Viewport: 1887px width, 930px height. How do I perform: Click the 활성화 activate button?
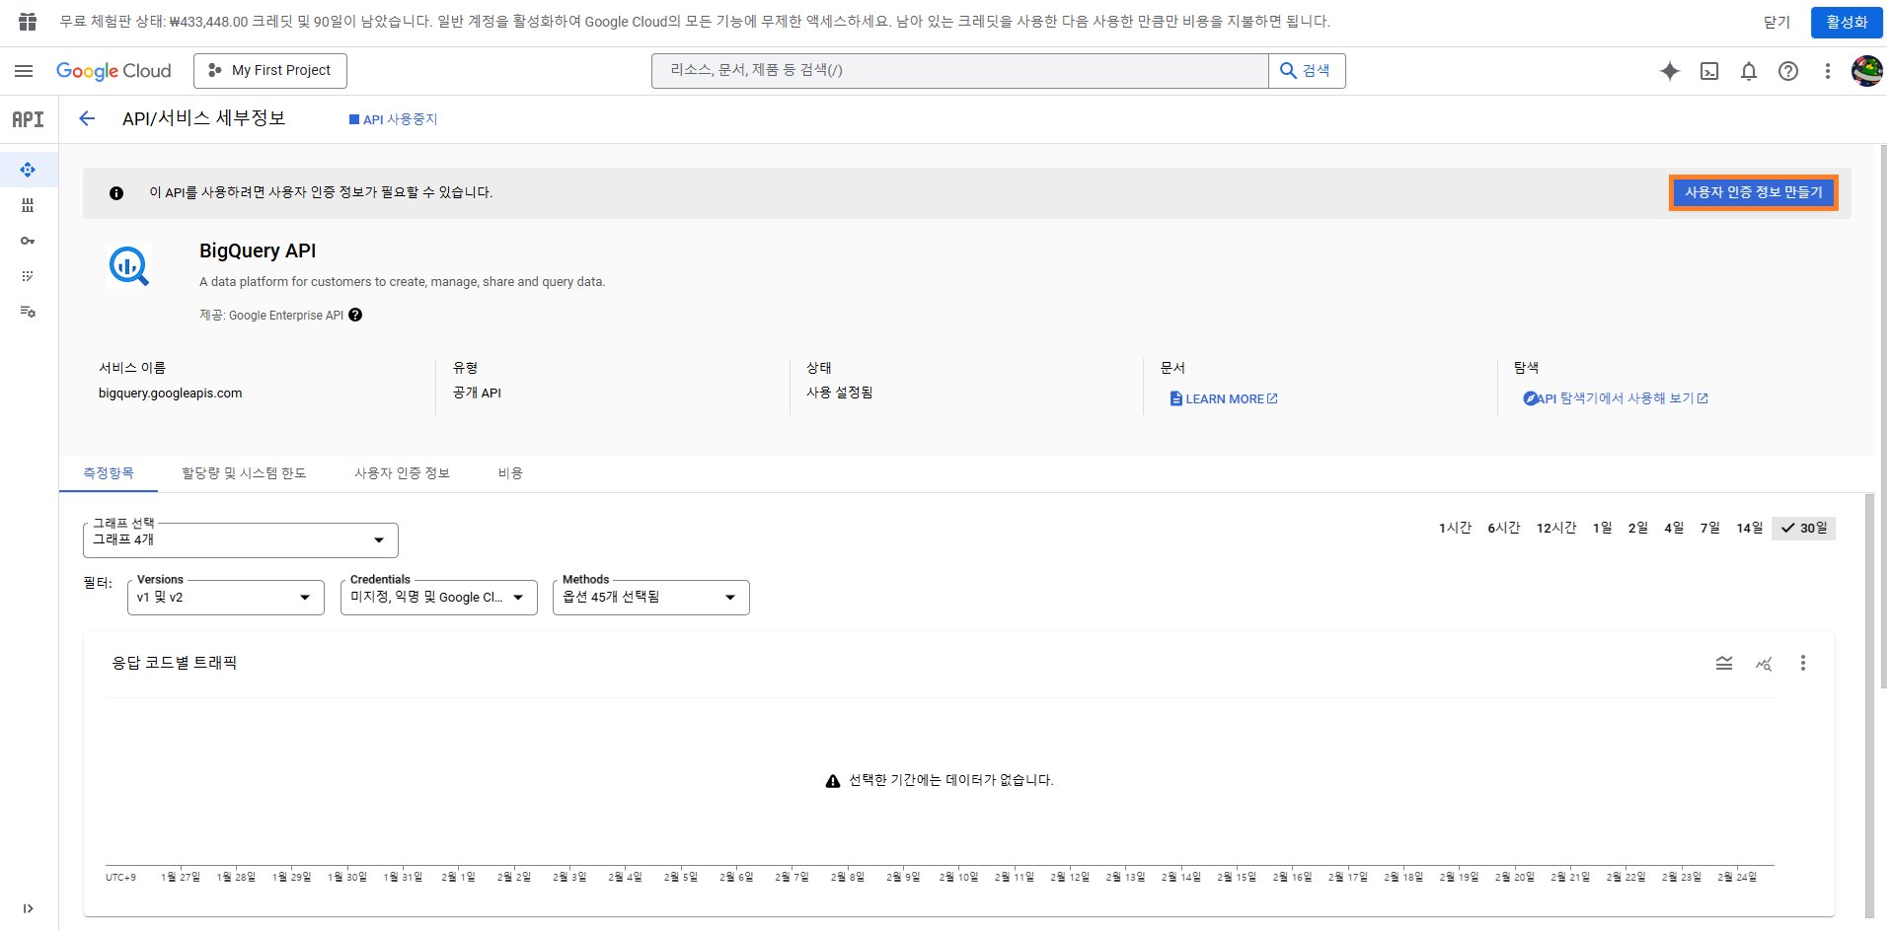[1847, 22]
